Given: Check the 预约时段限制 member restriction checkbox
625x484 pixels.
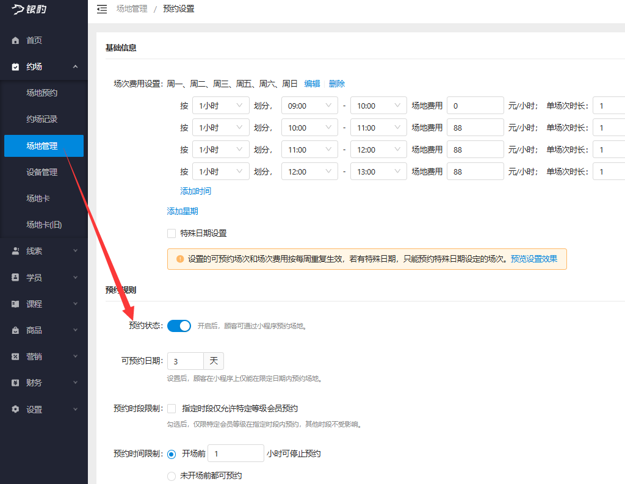Looking at the screenshot, I should pyautogui.click(x=172, y=408).
